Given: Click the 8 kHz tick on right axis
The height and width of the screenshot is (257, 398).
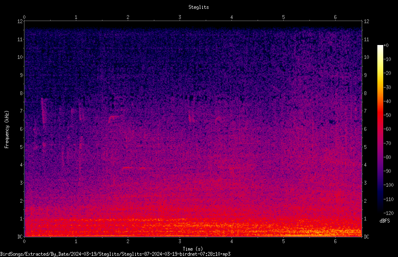Looking at the screenshot, I should (x=365, y=93).
